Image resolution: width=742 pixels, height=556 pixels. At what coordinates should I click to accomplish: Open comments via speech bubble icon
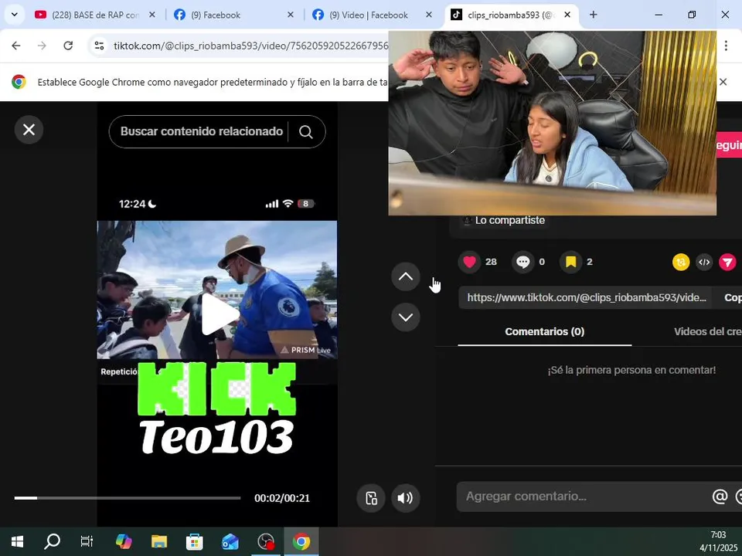coord(523,262)
